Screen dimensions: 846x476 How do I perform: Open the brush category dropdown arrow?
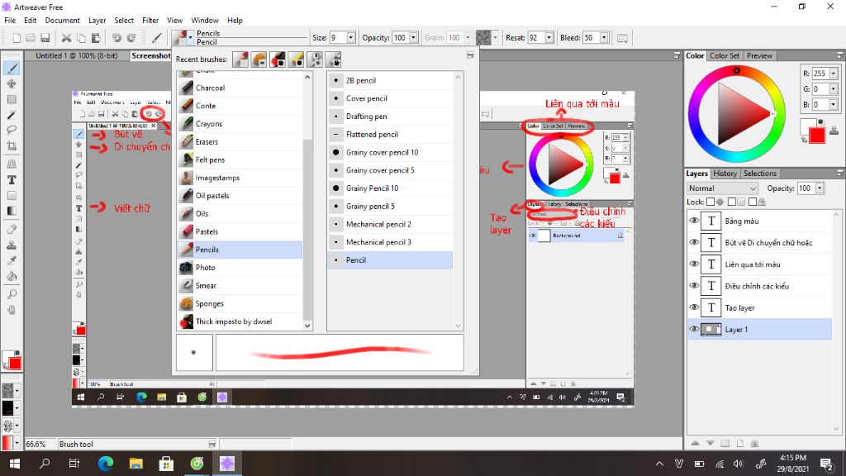click(190, 38)
